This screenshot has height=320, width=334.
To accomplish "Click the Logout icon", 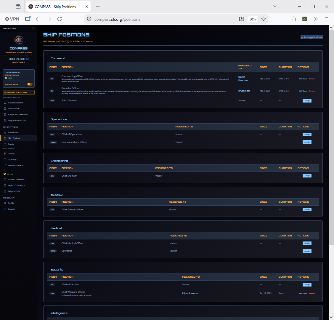I will [5, 209].
